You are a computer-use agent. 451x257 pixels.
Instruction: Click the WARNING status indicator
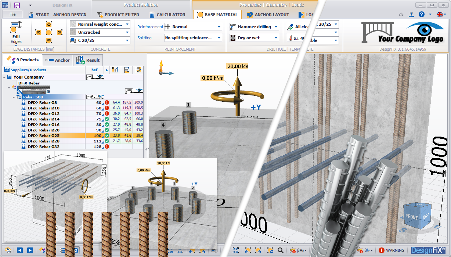(392, 250)
